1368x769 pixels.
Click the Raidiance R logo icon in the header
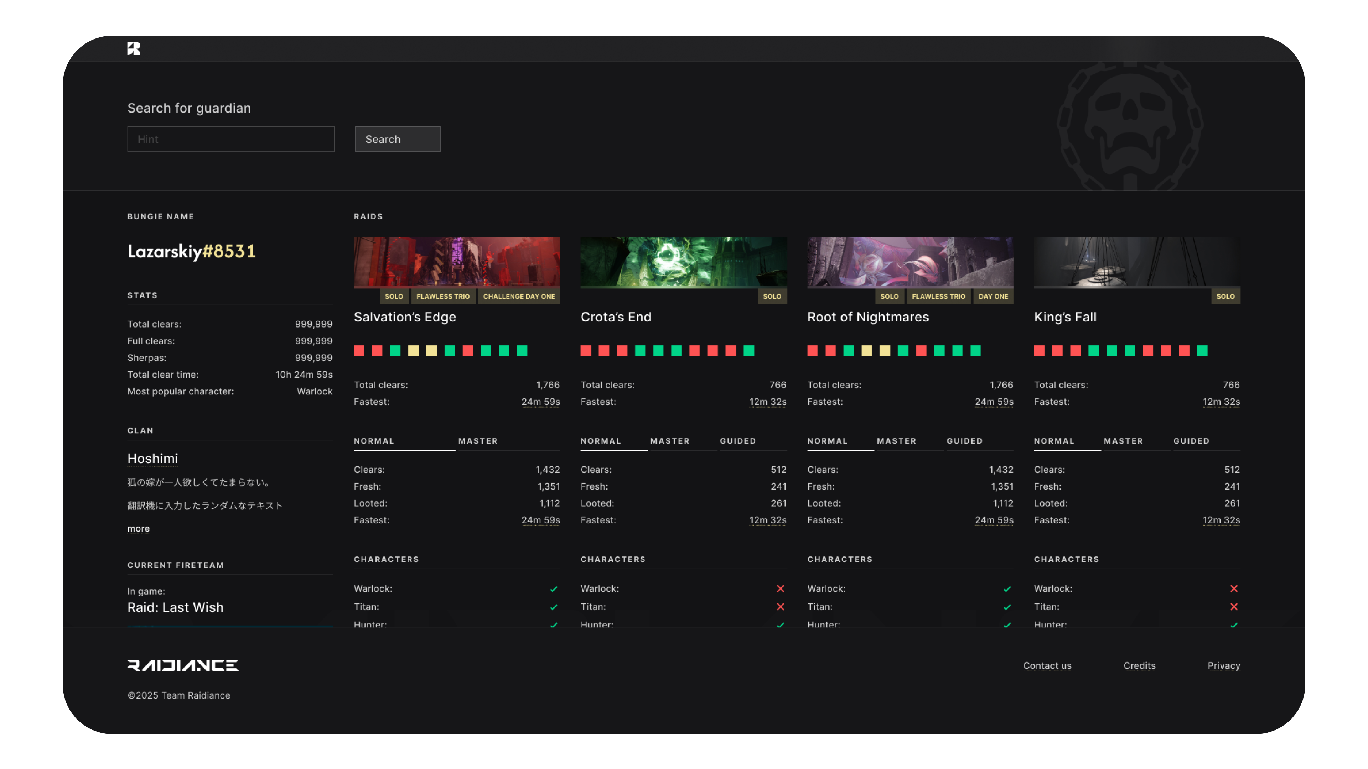134,49
